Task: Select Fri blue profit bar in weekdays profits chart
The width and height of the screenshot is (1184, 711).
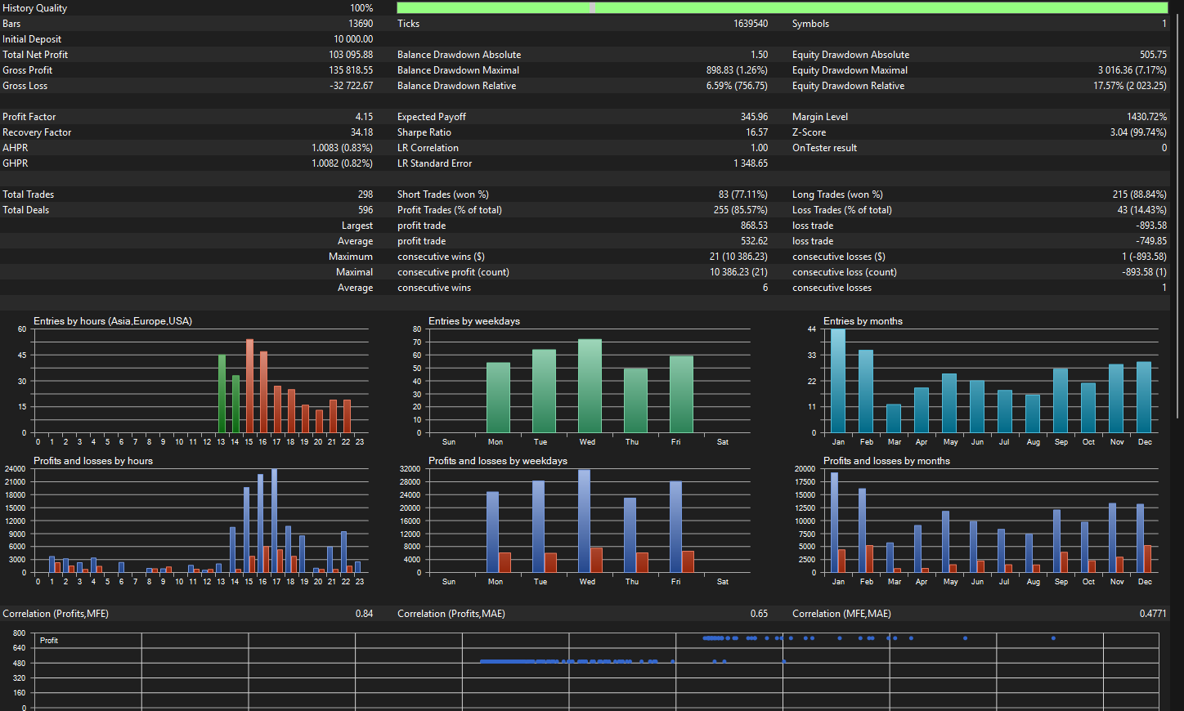Action: (675, 526)
